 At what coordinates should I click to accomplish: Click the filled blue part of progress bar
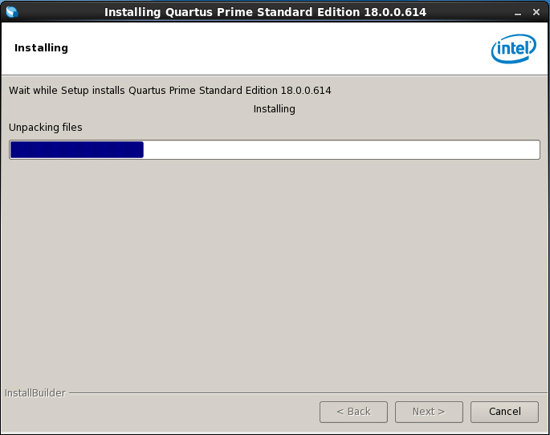(76, 150)
